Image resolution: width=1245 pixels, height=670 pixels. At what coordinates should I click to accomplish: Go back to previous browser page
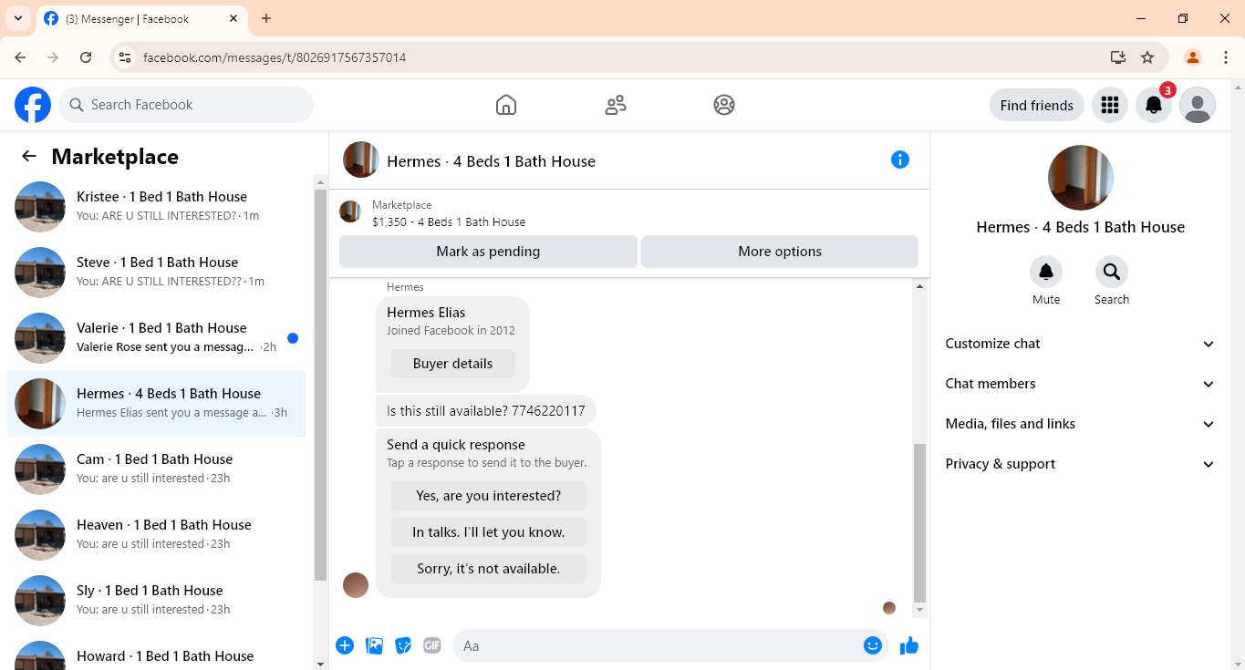click(20, 57)
